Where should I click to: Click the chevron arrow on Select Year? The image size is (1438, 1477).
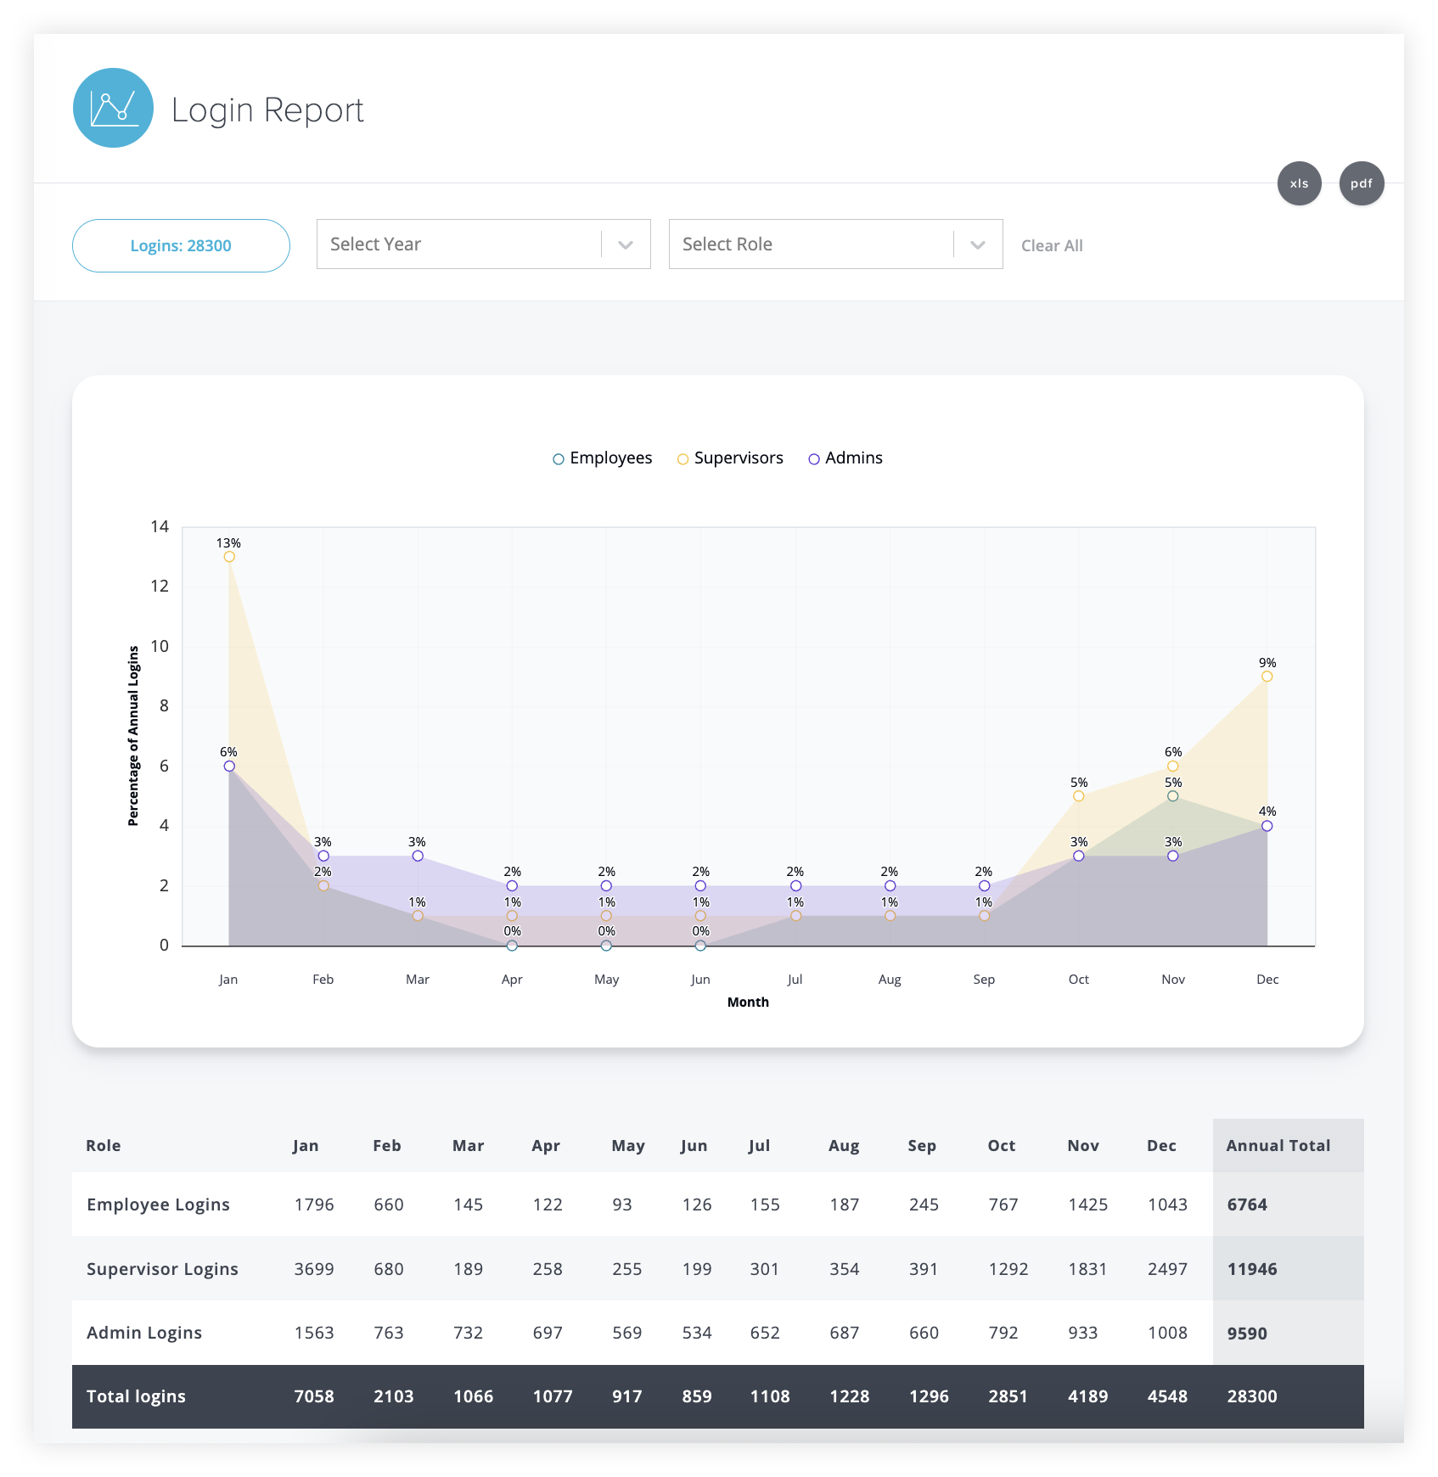pyautogui.click(x=626, y=245)
